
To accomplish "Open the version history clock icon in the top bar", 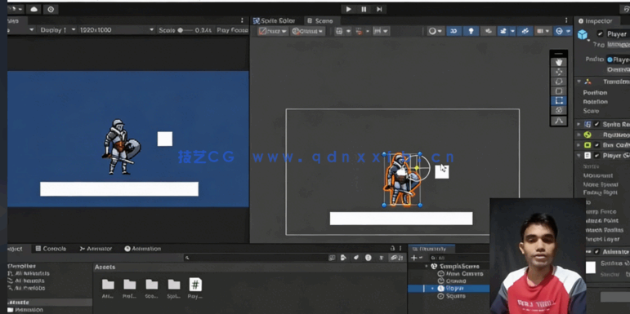I will 51,9.
